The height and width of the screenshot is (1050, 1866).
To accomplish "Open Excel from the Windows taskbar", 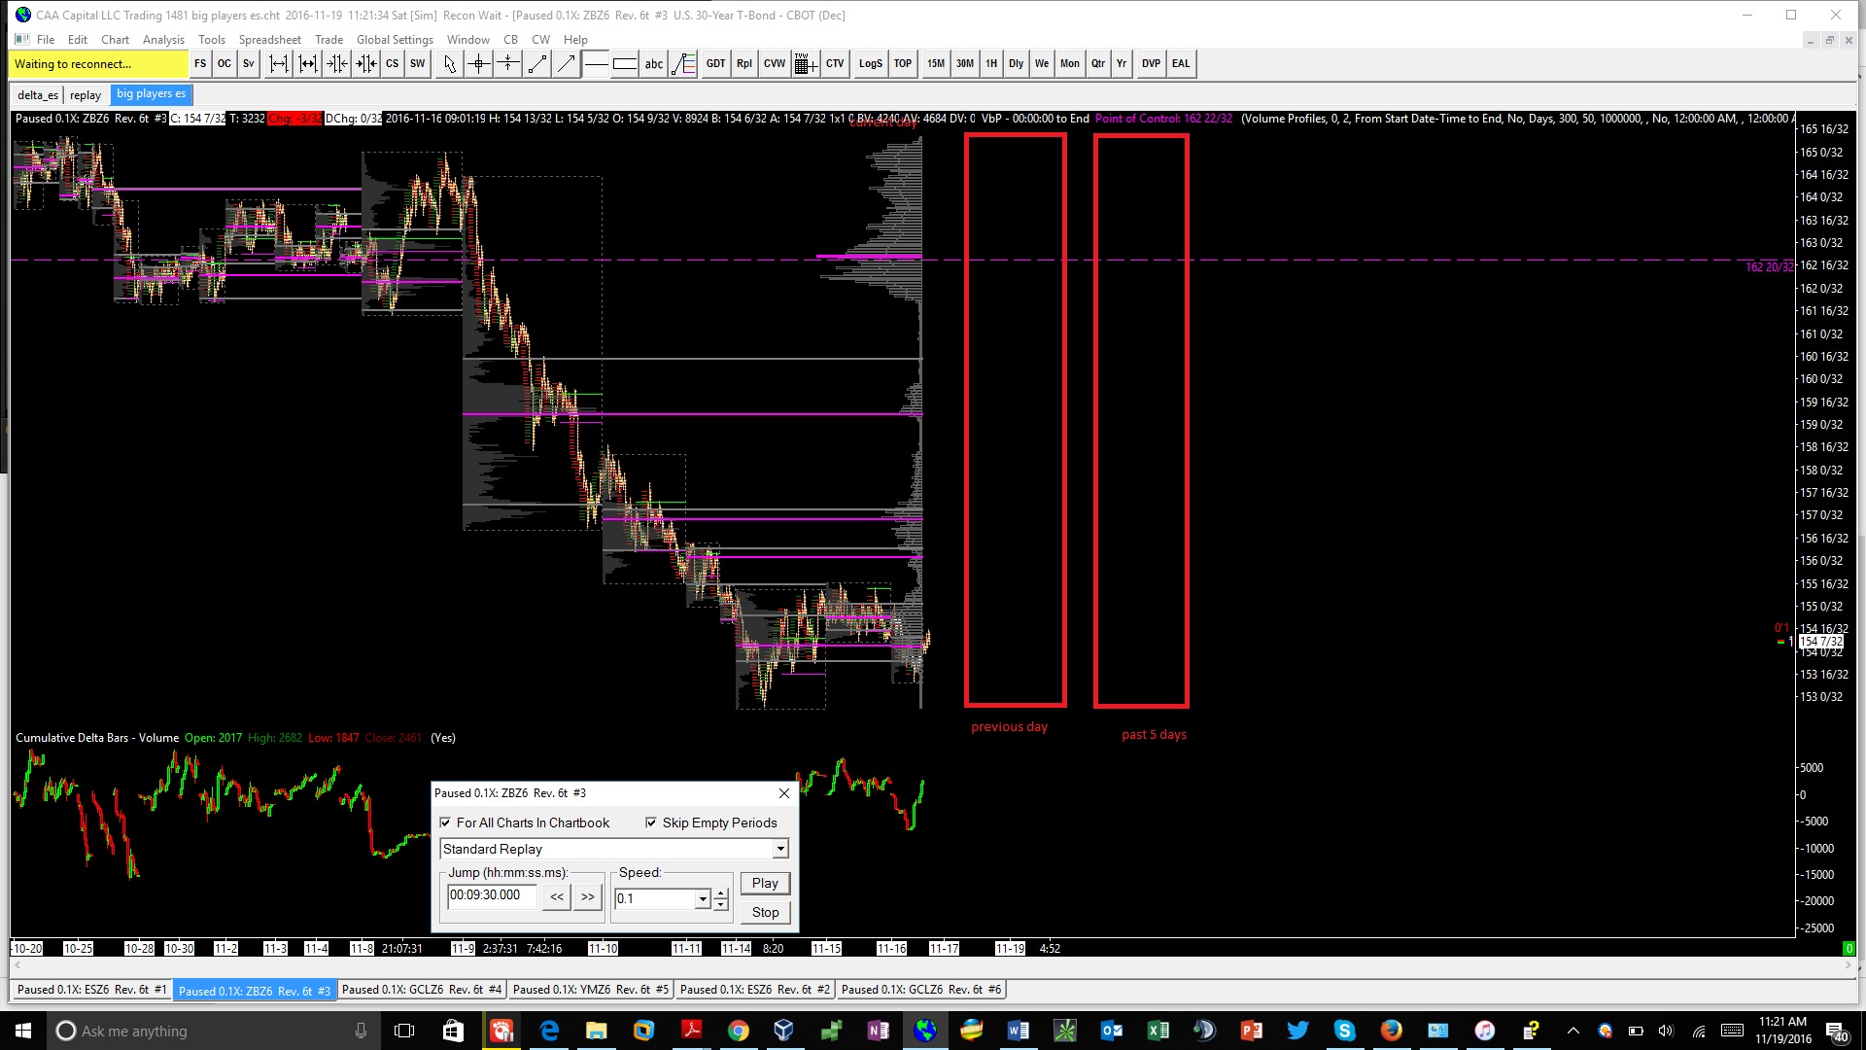I will 1158,1031.
